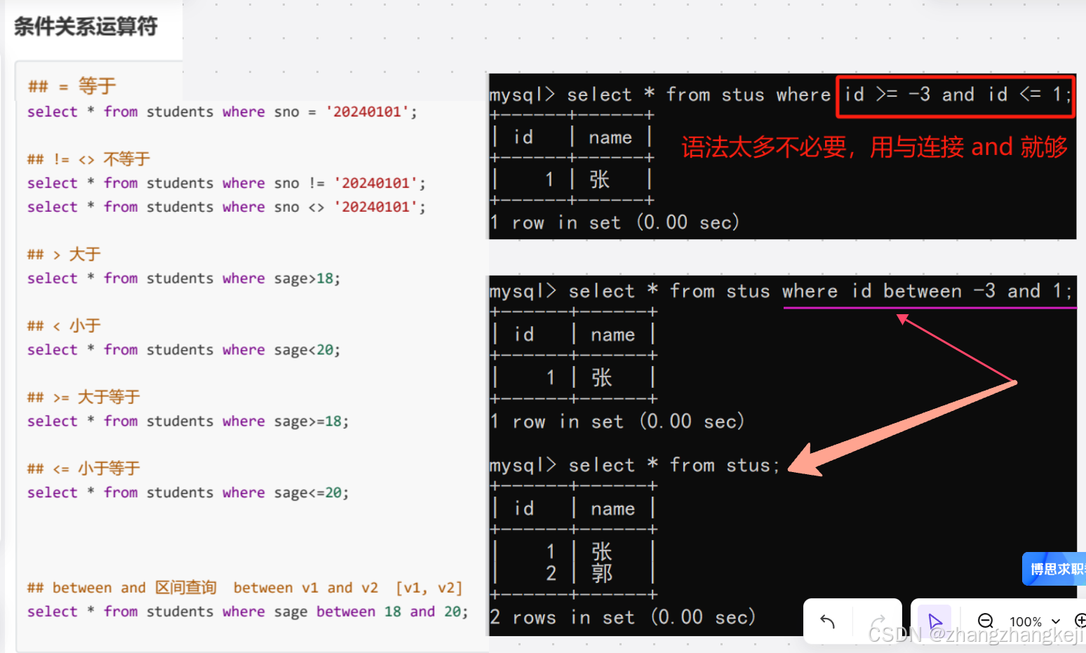Click the zoom out magnifier icon
This screenshot has height=653, width=1086.
[x=986, y=621]
